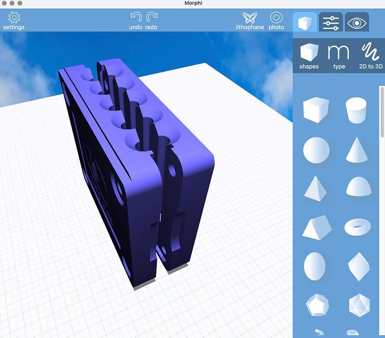Add a tapered cylinder shape
This screenshot has height=338, width=385.
[356, 110]
